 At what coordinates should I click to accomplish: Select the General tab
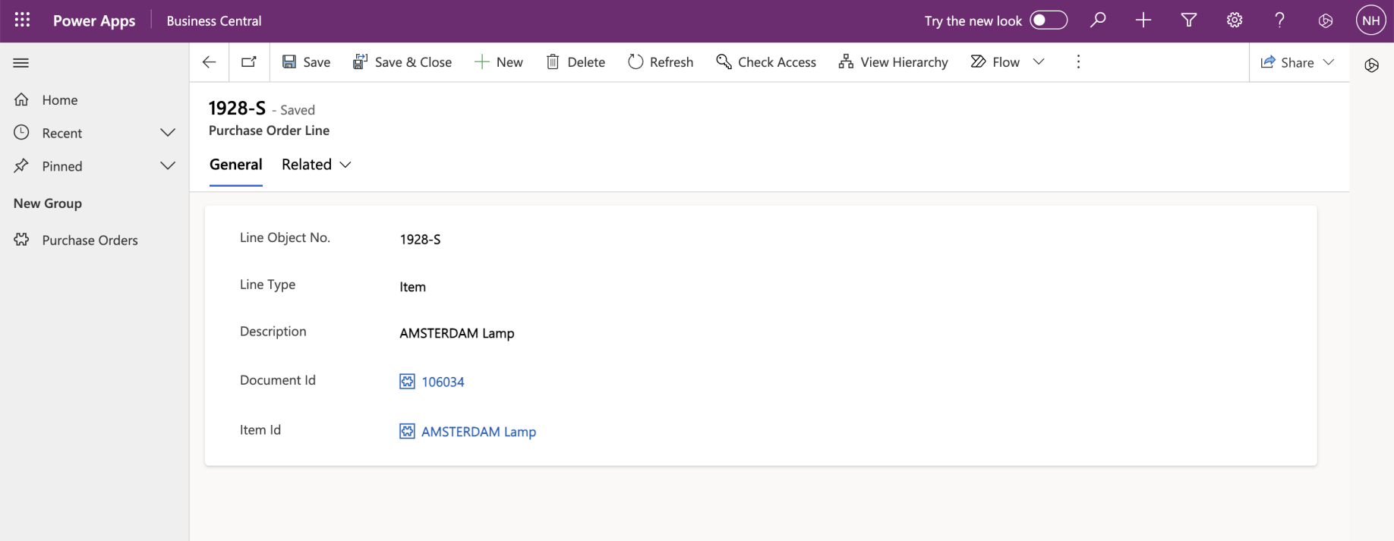pyautogui.click(x=236, y=165)
